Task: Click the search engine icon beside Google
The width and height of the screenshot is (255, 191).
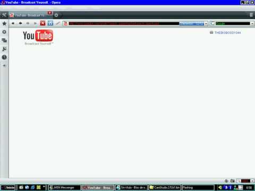Action: pyautogui.click(x=212, y=23)
